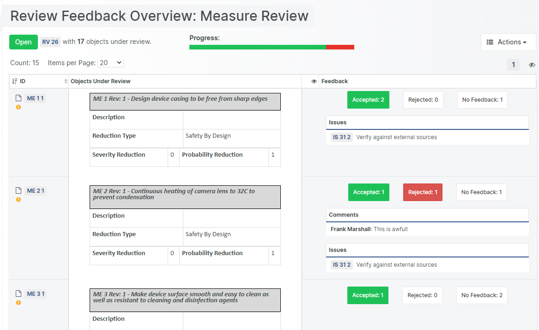Toggle the eye icon in the Feedback header

coord(314,81)
